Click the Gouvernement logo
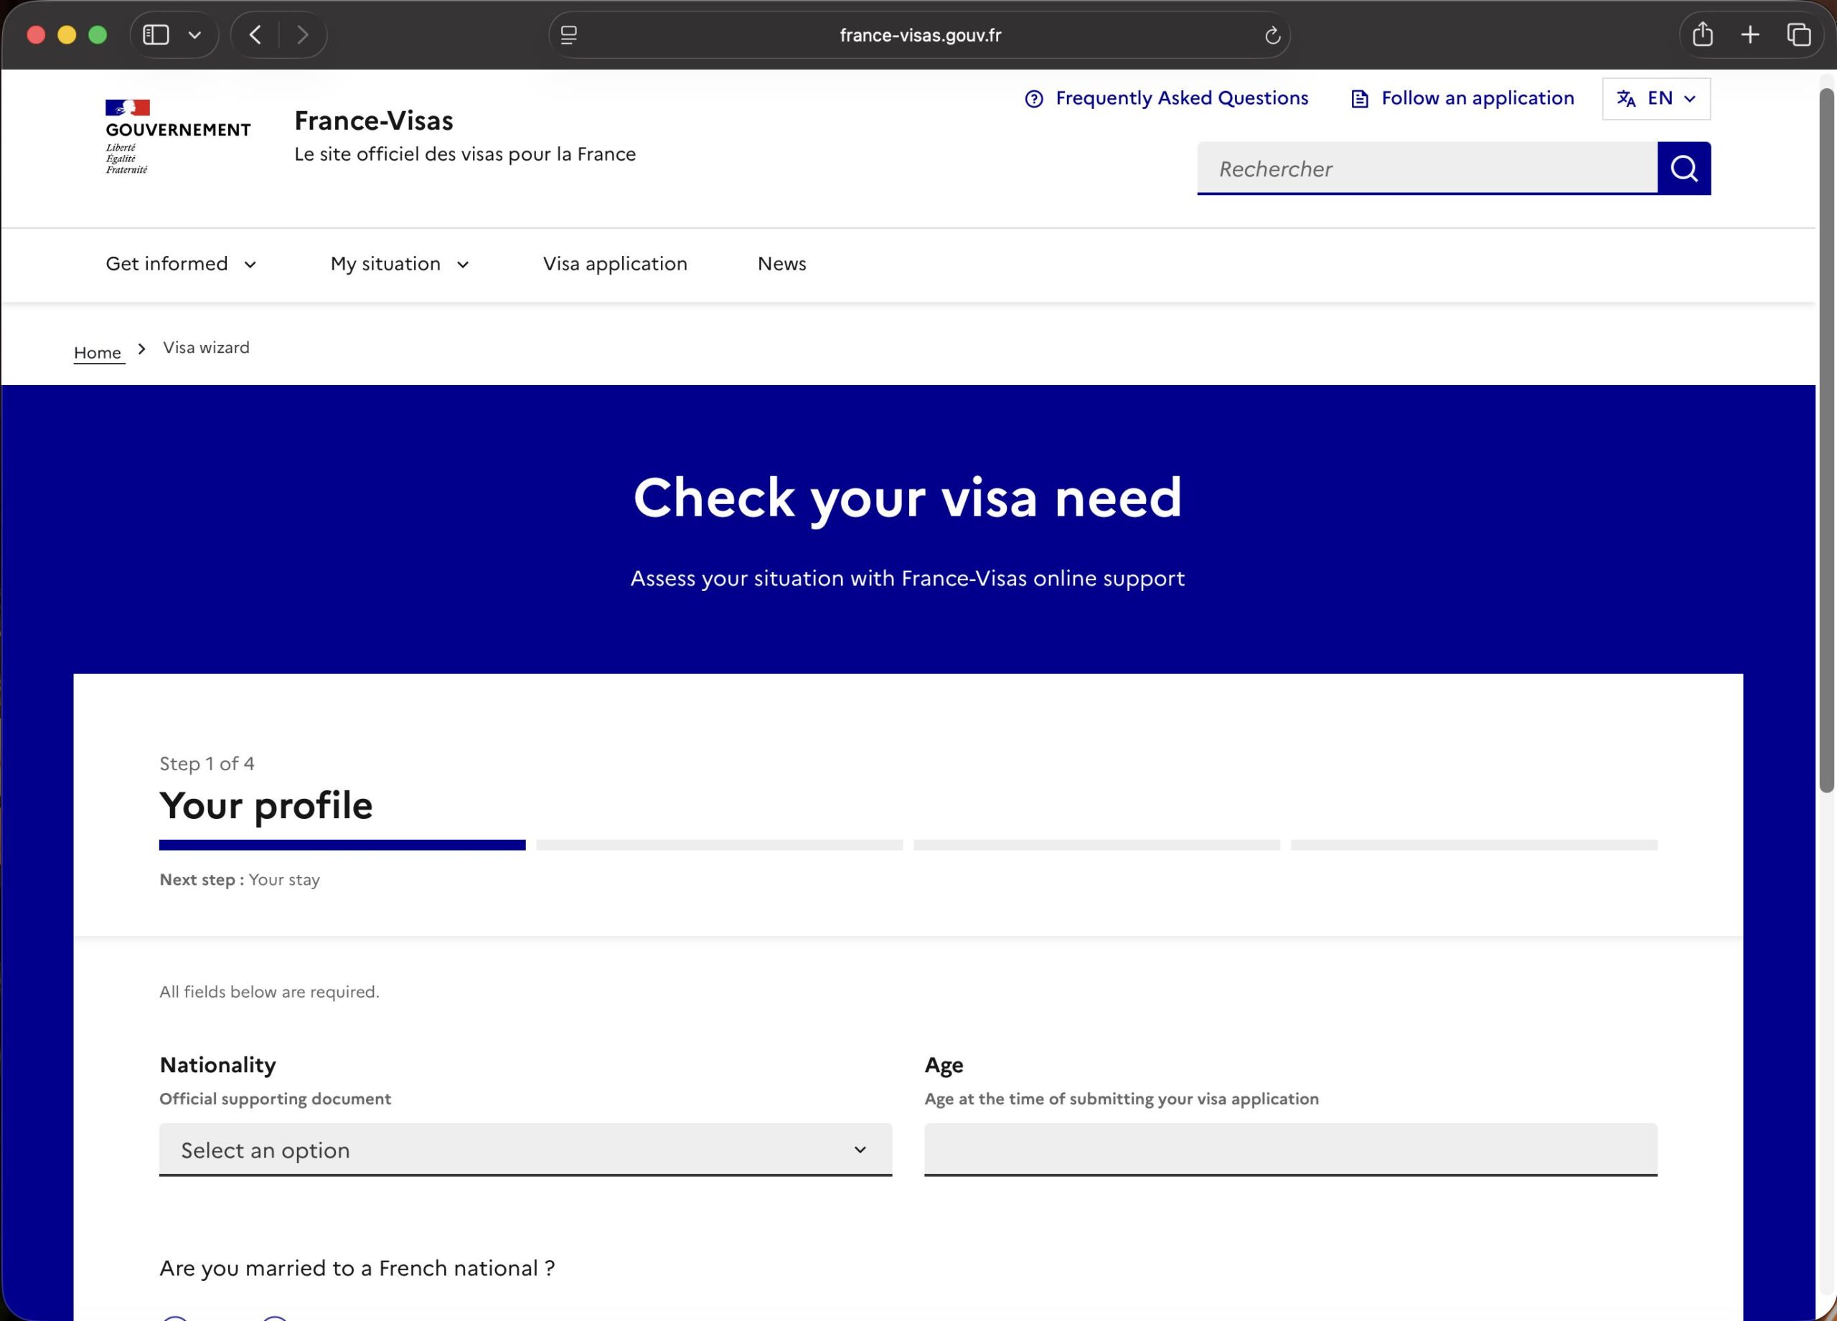The image size is (1837, 1321). (x=177, y=136)
